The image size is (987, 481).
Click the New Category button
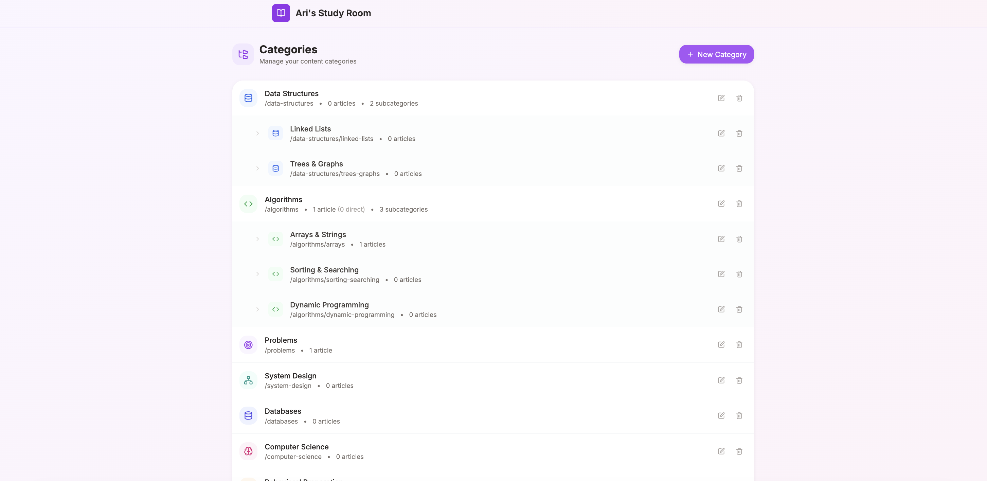(716, 54)
